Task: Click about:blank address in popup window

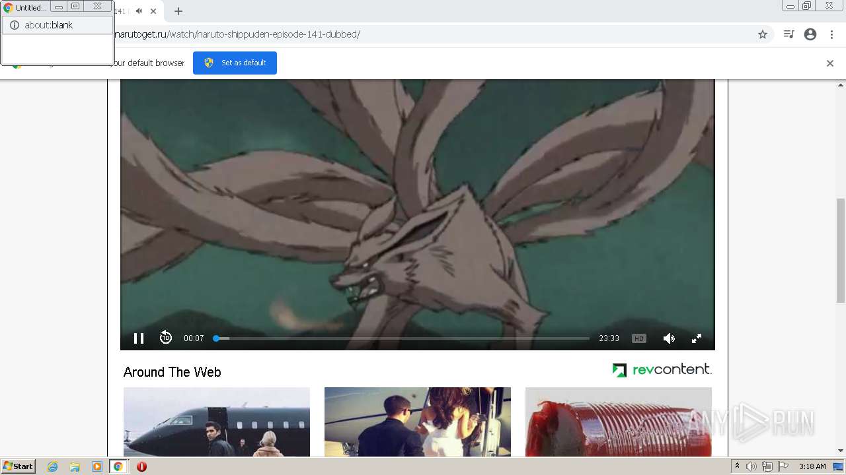Action: (49, 25)
